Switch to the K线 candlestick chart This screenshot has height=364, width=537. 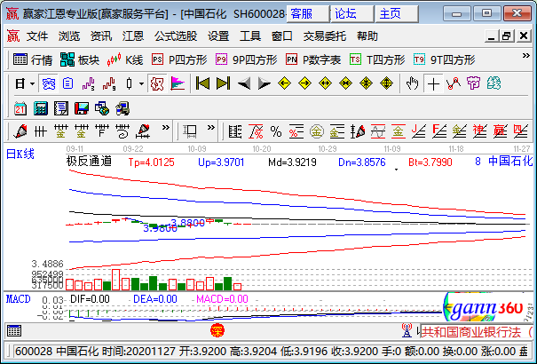[x=124, y=59]
